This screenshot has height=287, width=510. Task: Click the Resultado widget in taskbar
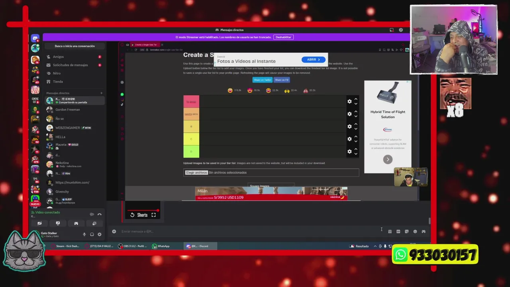359,246
